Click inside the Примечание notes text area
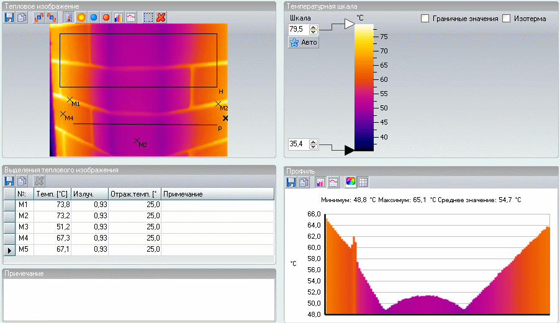The image size is (560, 323). [x=139, y=299]
